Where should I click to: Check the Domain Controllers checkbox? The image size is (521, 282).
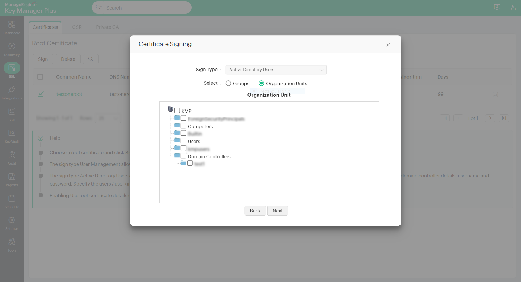(x=183, y=156)
